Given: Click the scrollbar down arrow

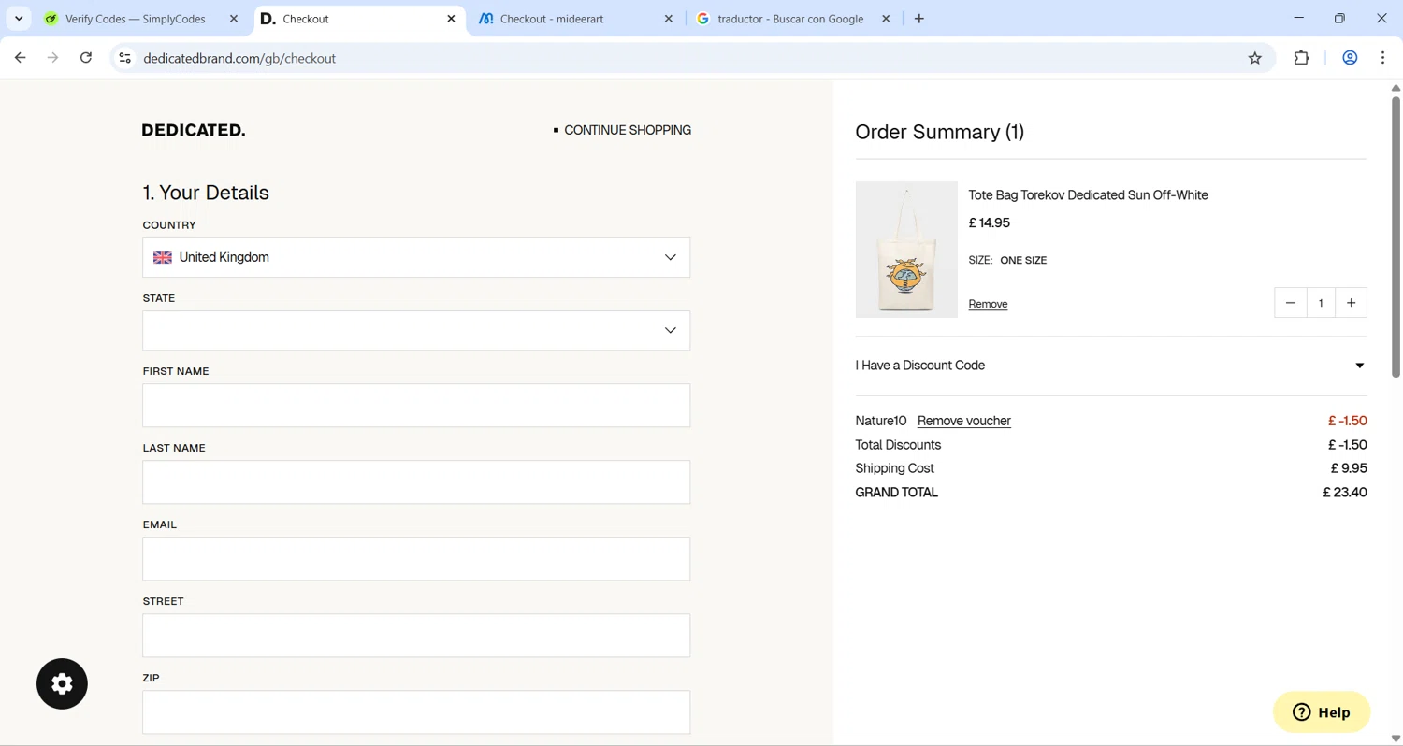Looking at the screenshot, I should [x=1396, y=739].
